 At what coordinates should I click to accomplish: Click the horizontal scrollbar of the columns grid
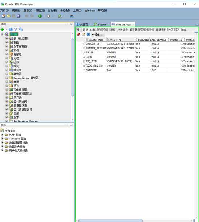[x=110, y=221]
